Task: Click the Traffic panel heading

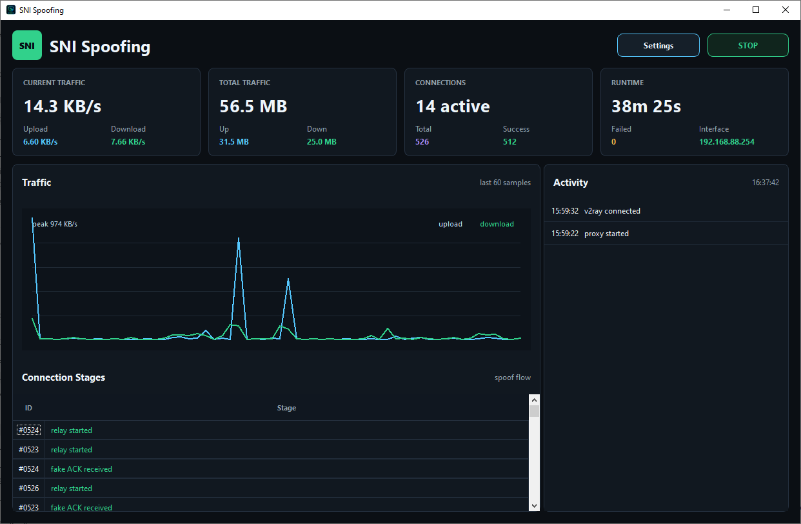Action: click(x=37, y=183)
